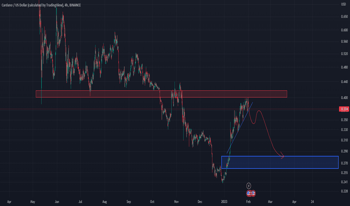Viewport: 350px width, 206px height.
Task: Click the lightning bolt event icon
Action: [249, 186]
